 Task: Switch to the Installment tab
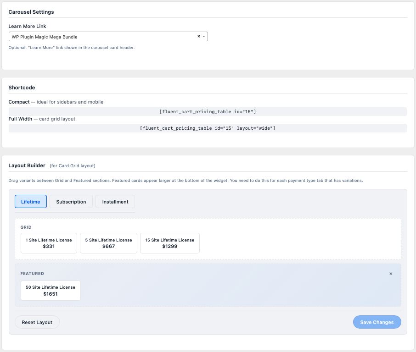click(x=115, y=202)
